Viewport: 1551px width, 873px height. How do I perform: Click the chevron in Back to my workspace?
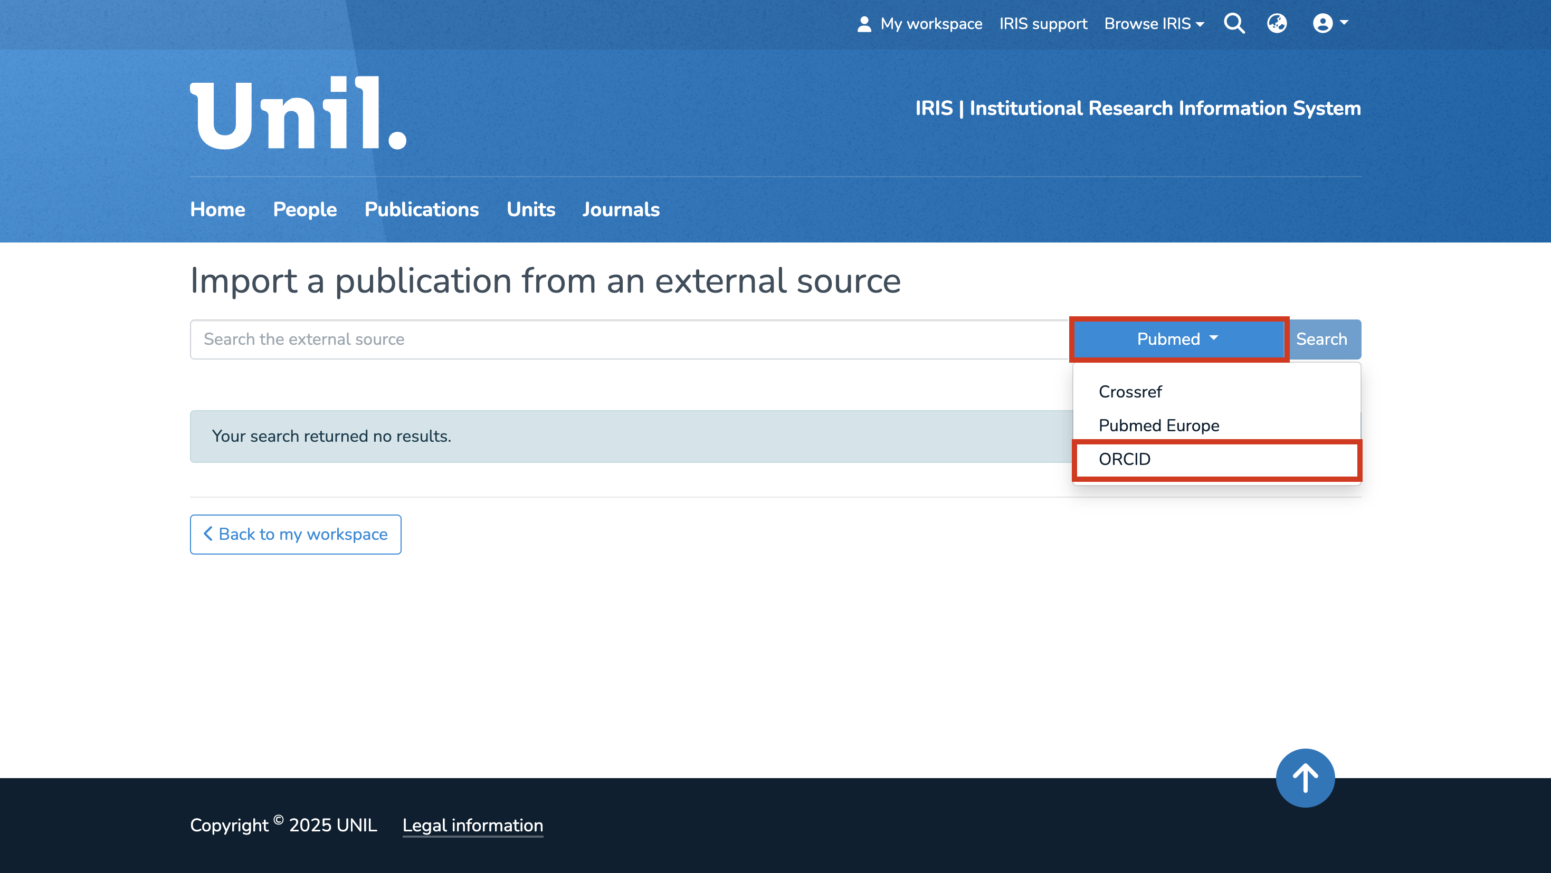208,533
